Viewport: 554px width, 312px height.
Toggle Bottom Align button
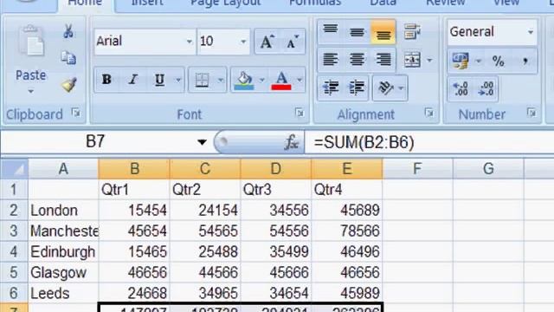pyautogui.click(x=383, y=32)
